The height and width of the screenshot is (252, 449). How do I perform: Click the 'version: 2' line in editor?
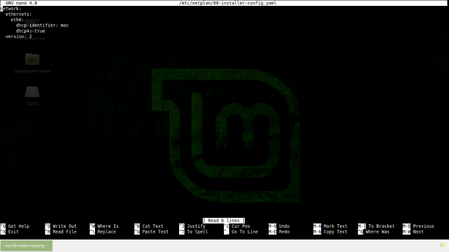[x=19, y=37]
